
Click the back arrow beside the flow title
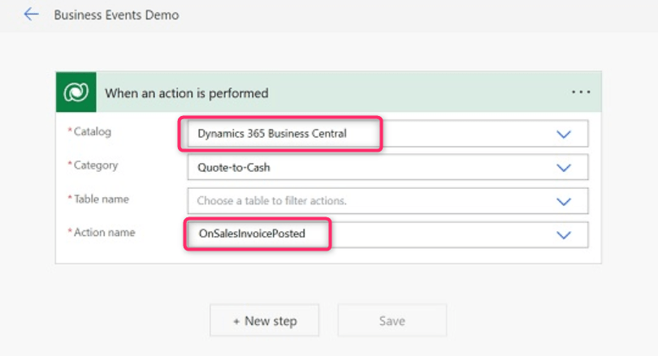click(31, 15)
